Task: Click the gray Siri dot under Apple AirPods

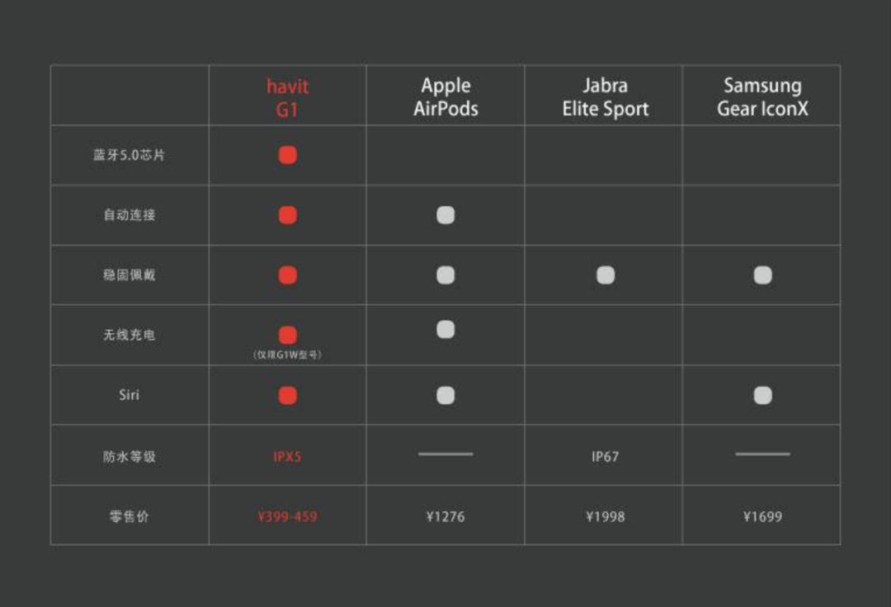Action: tap(445, 395)
